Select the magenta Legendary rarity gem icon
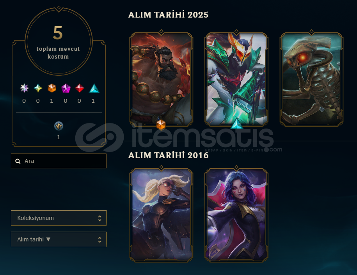This screenshot has width=357, height=275. 66,88
